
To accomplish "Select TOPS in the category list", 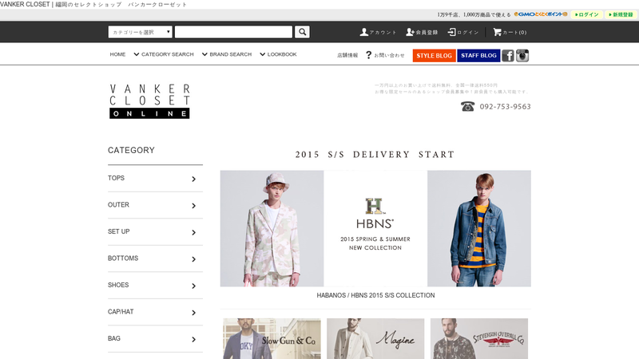I will (x=116, y=178).
